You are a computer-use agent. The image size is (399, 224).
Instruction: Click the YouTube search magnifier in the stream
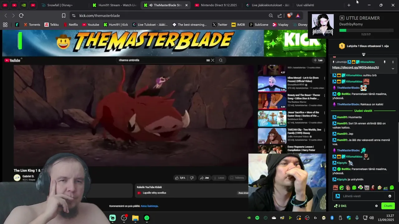pyautogui.click(x=221, y=60)
